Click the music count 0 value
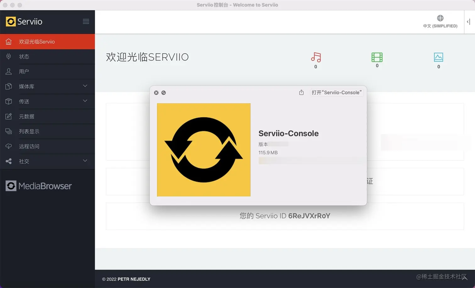This screenshot has width=475, height=288. pos(316,67)
